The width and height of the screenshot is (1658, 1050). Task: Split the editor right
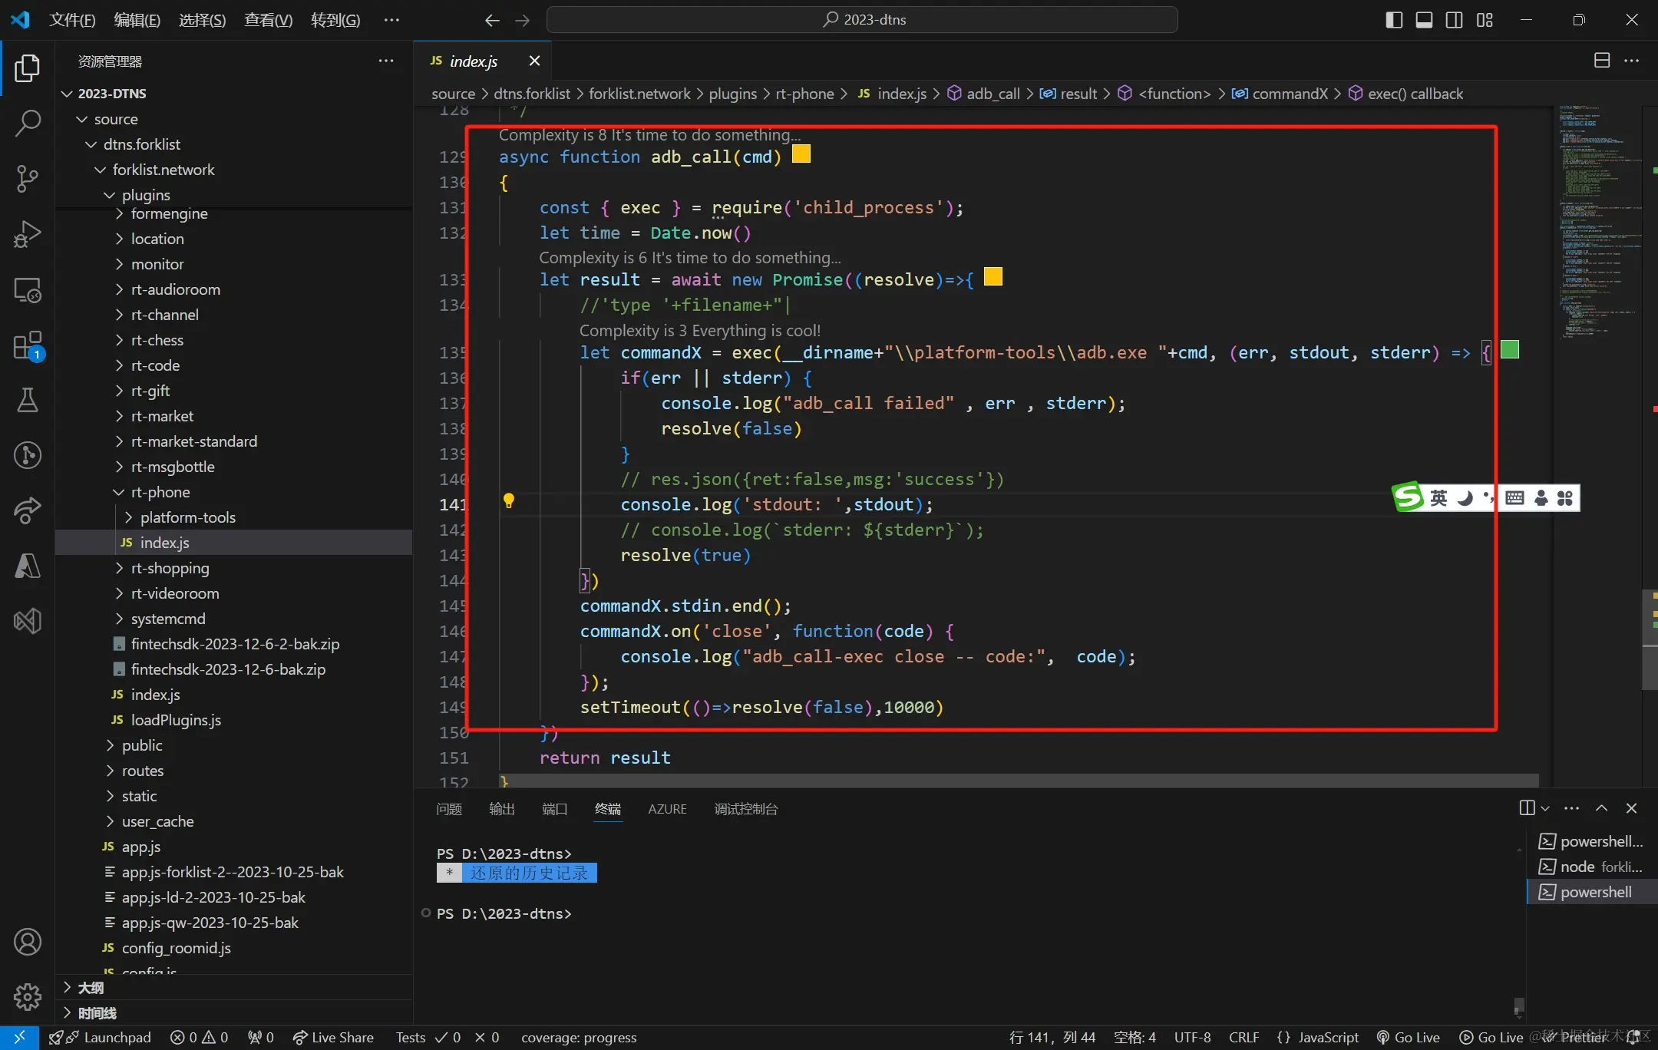point(1602,61)
